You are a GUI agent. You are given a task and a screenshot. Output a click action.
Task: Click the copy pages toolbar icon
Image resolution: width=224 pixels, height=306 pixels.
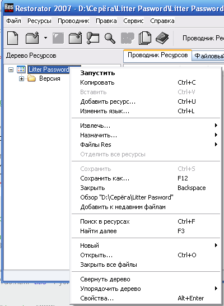click(145, 38)
